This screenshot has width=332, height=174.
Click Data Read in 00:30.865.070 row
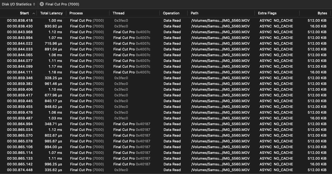172,135
